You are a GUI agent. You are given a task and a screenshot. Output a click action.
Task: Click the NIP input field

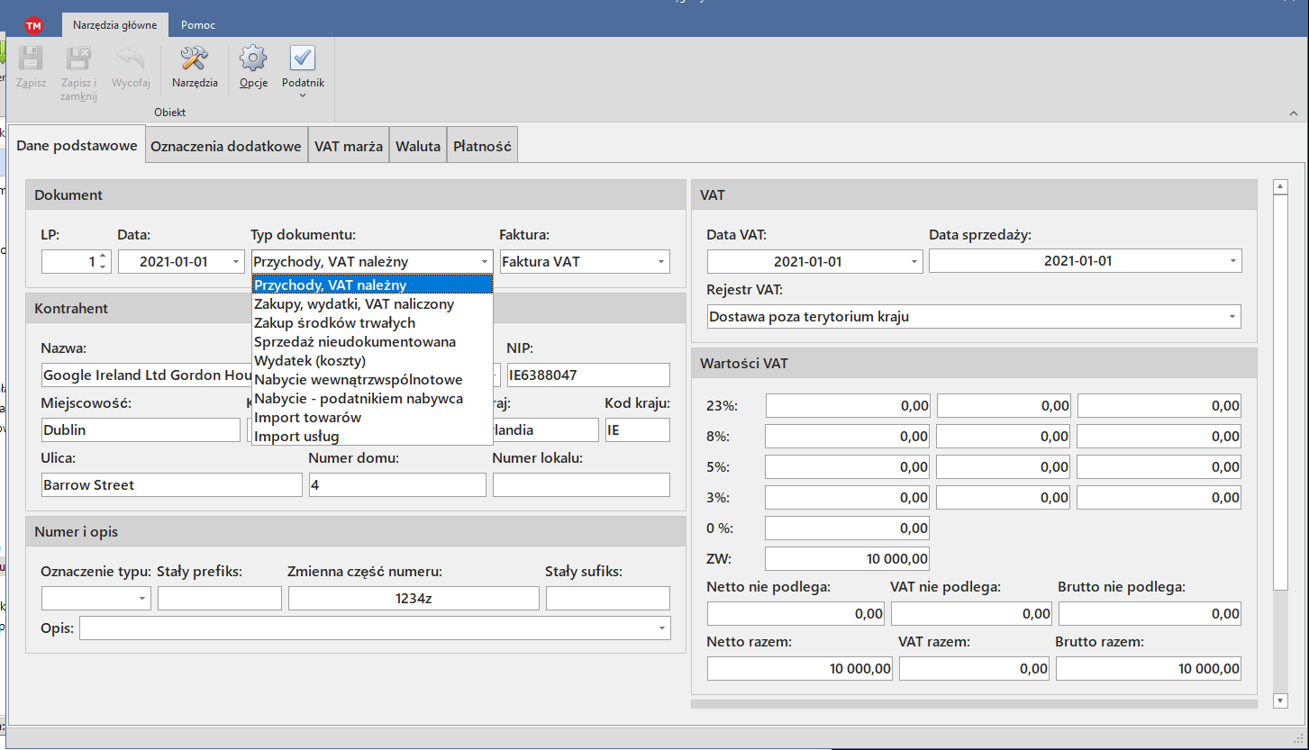(587, 375)
